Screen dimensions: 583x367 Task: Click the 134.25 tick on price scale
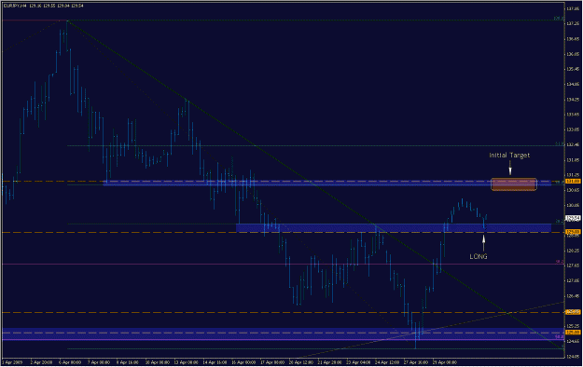[x=574, y=100]
